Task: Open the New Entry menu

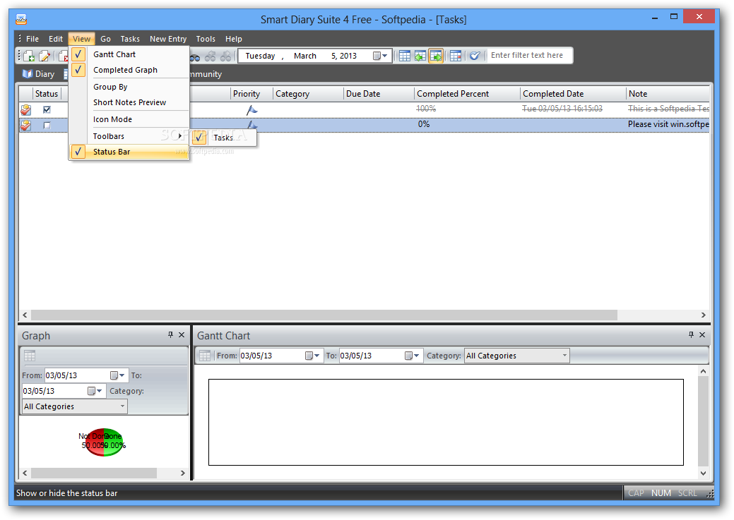Action: point(168,39)
